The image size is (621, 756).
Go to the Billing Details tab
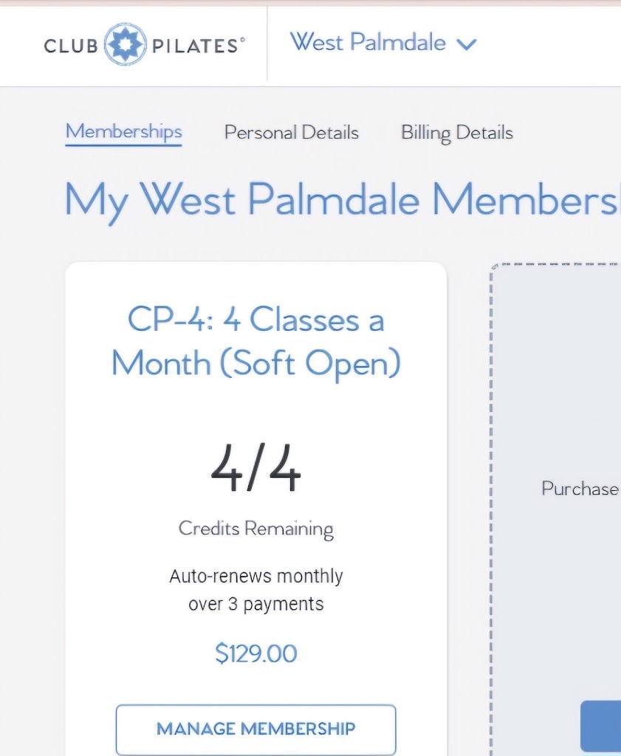point(456,133)
